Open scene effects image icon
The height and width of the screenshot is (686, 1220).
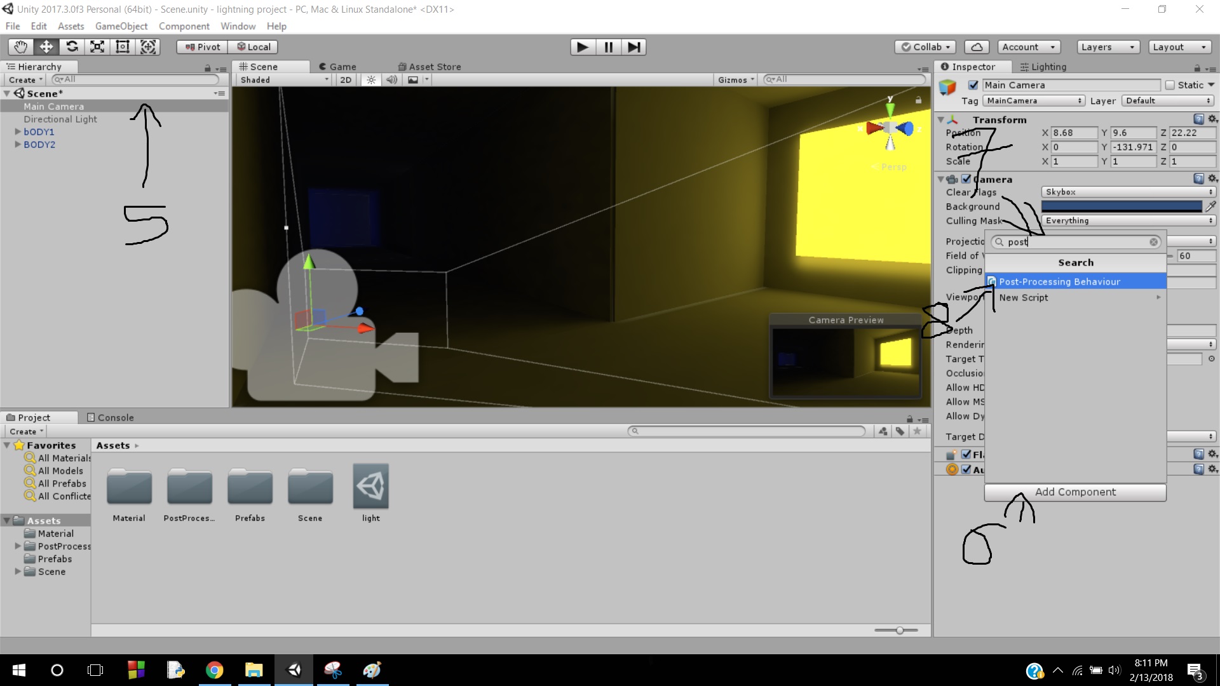point(413,79)
